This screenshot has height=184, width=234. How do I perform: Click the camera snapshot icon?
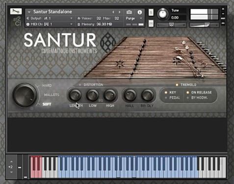129,12
